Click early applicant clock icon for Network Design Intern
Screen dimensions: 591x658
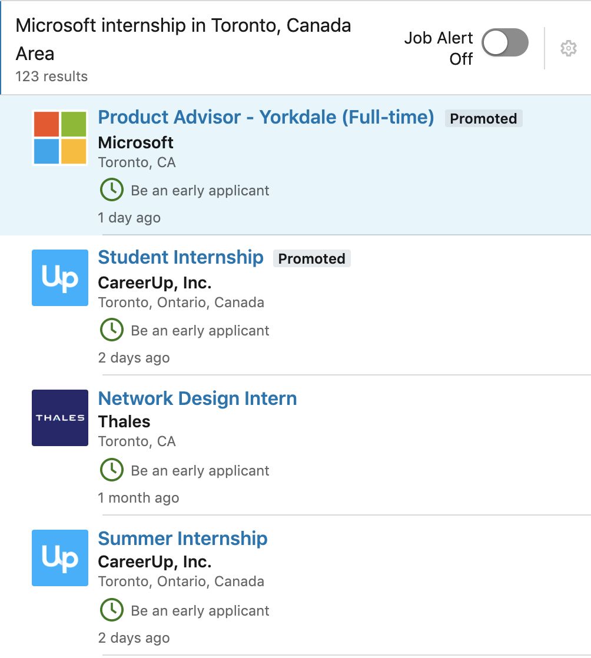click(112, 470)
